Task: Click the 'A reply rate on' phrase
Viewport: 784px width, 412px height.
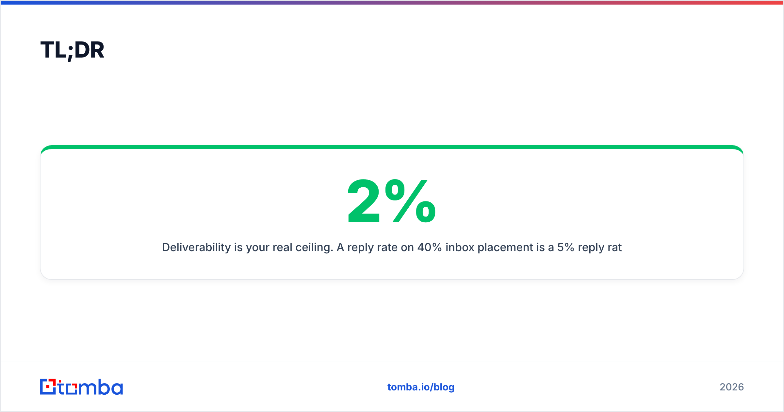Action: (x=375, y=247)
